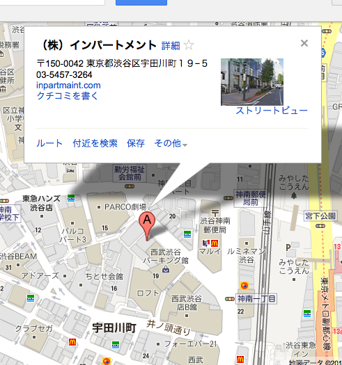
Task: Click the traffic light icon at 神南一丁目
Action: pos(230,299)
